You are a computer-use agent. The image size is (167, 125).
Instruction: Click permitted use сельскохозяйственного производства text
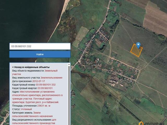[34, 123]
